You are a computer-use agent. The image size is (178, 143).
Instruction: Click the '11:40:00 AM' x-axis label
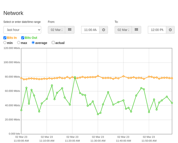124,141
